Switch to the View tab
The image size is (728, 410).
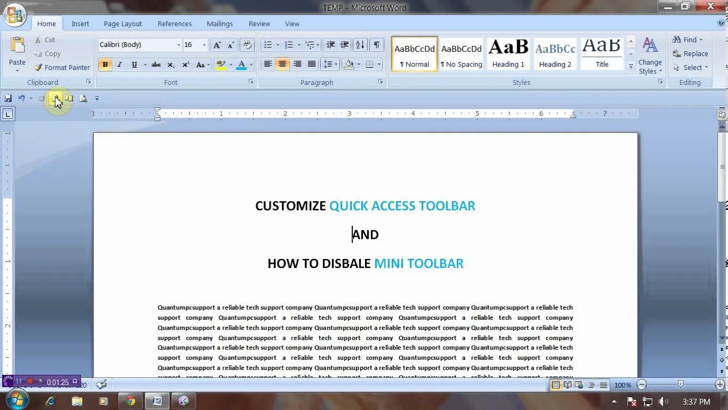click(x=292, y=23)
